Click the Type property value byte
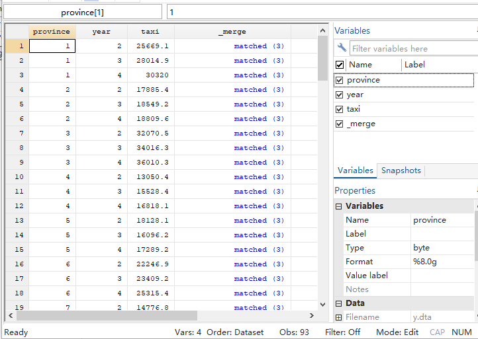Viewport: 478px width, 339px height. tap(442, 248)
